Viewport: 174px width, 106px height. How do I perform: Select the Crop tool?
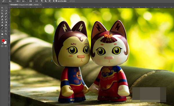(2, 14)
